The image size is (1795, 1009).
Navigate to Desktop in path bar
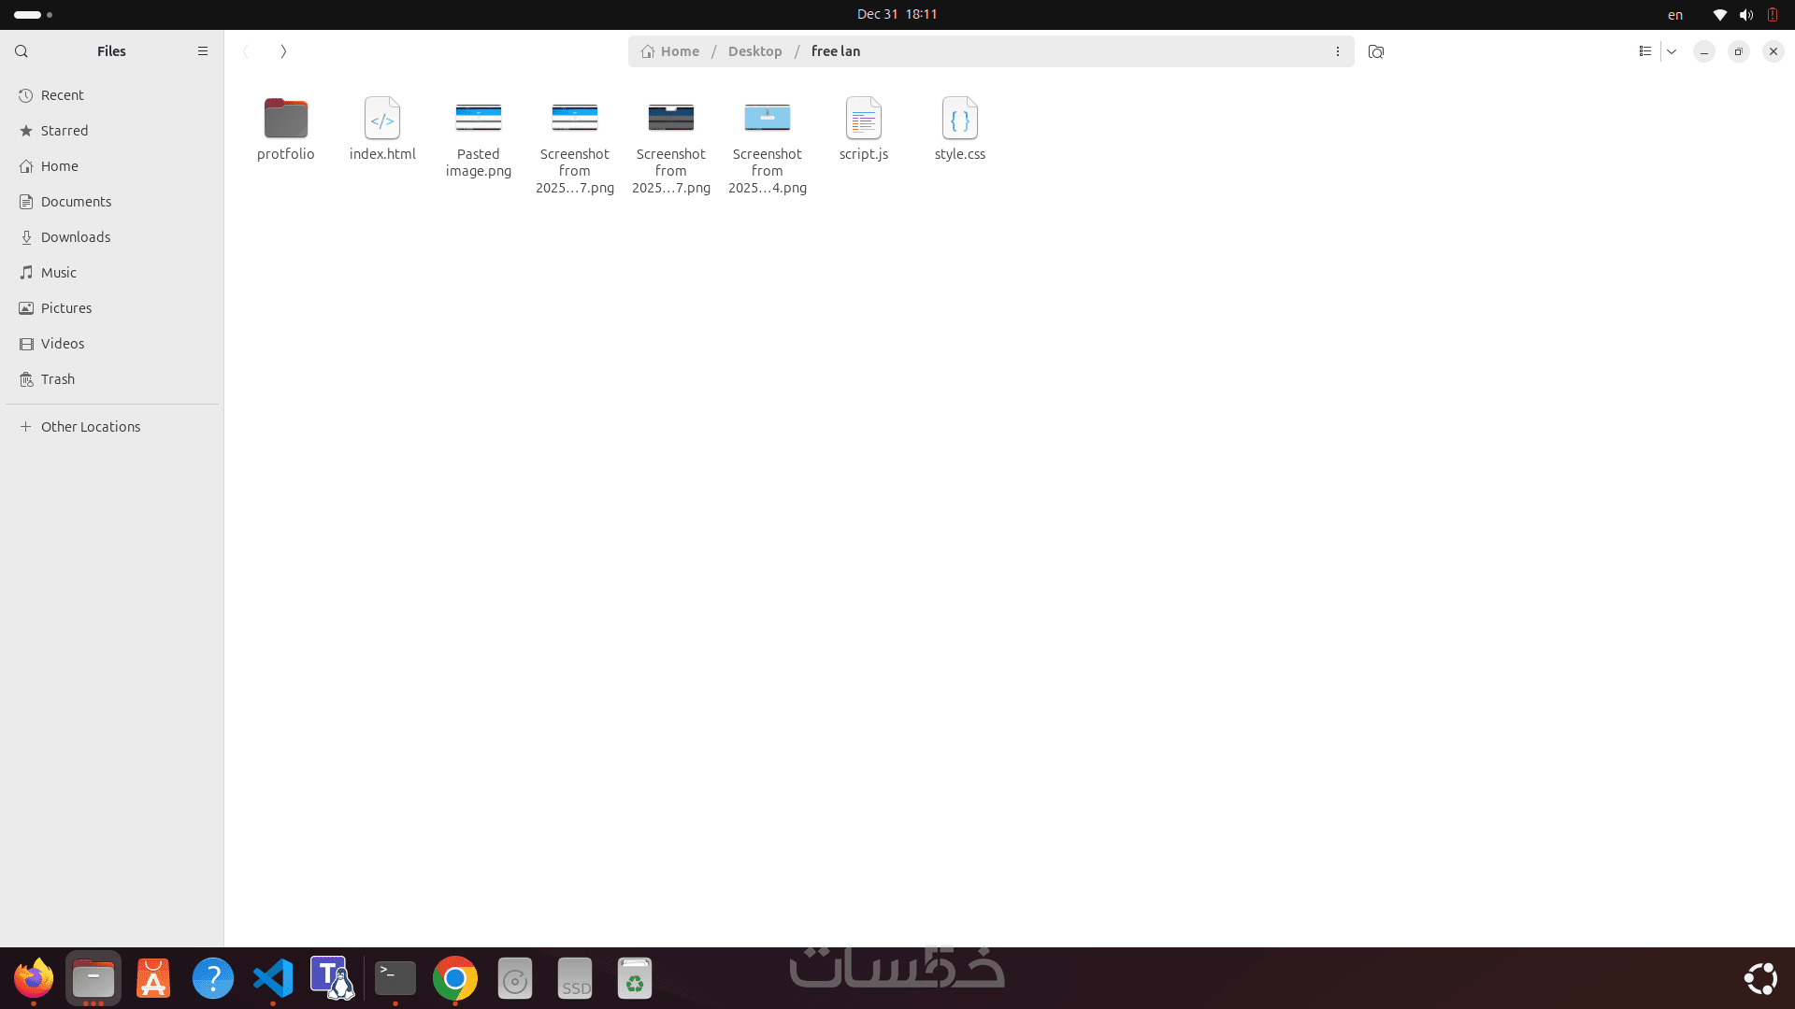coord(754,51)
